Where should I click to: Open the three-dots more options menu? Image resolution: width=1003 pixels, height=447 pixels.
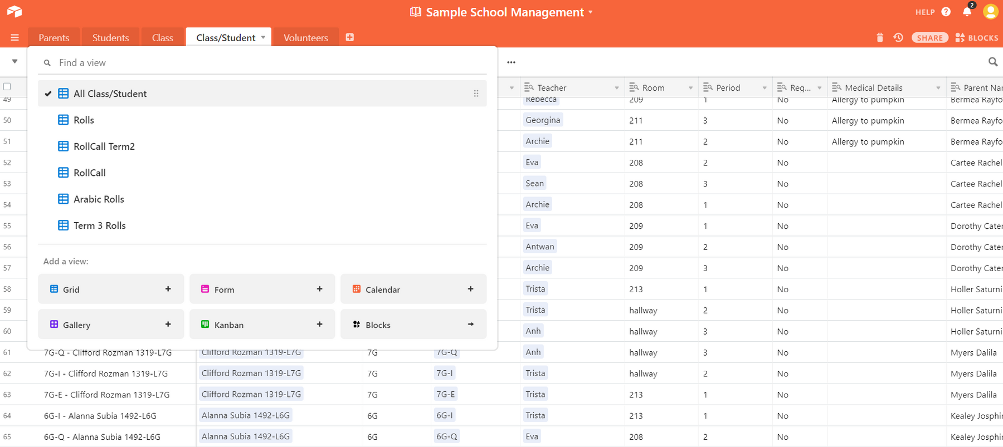click(x=511, y=62)
